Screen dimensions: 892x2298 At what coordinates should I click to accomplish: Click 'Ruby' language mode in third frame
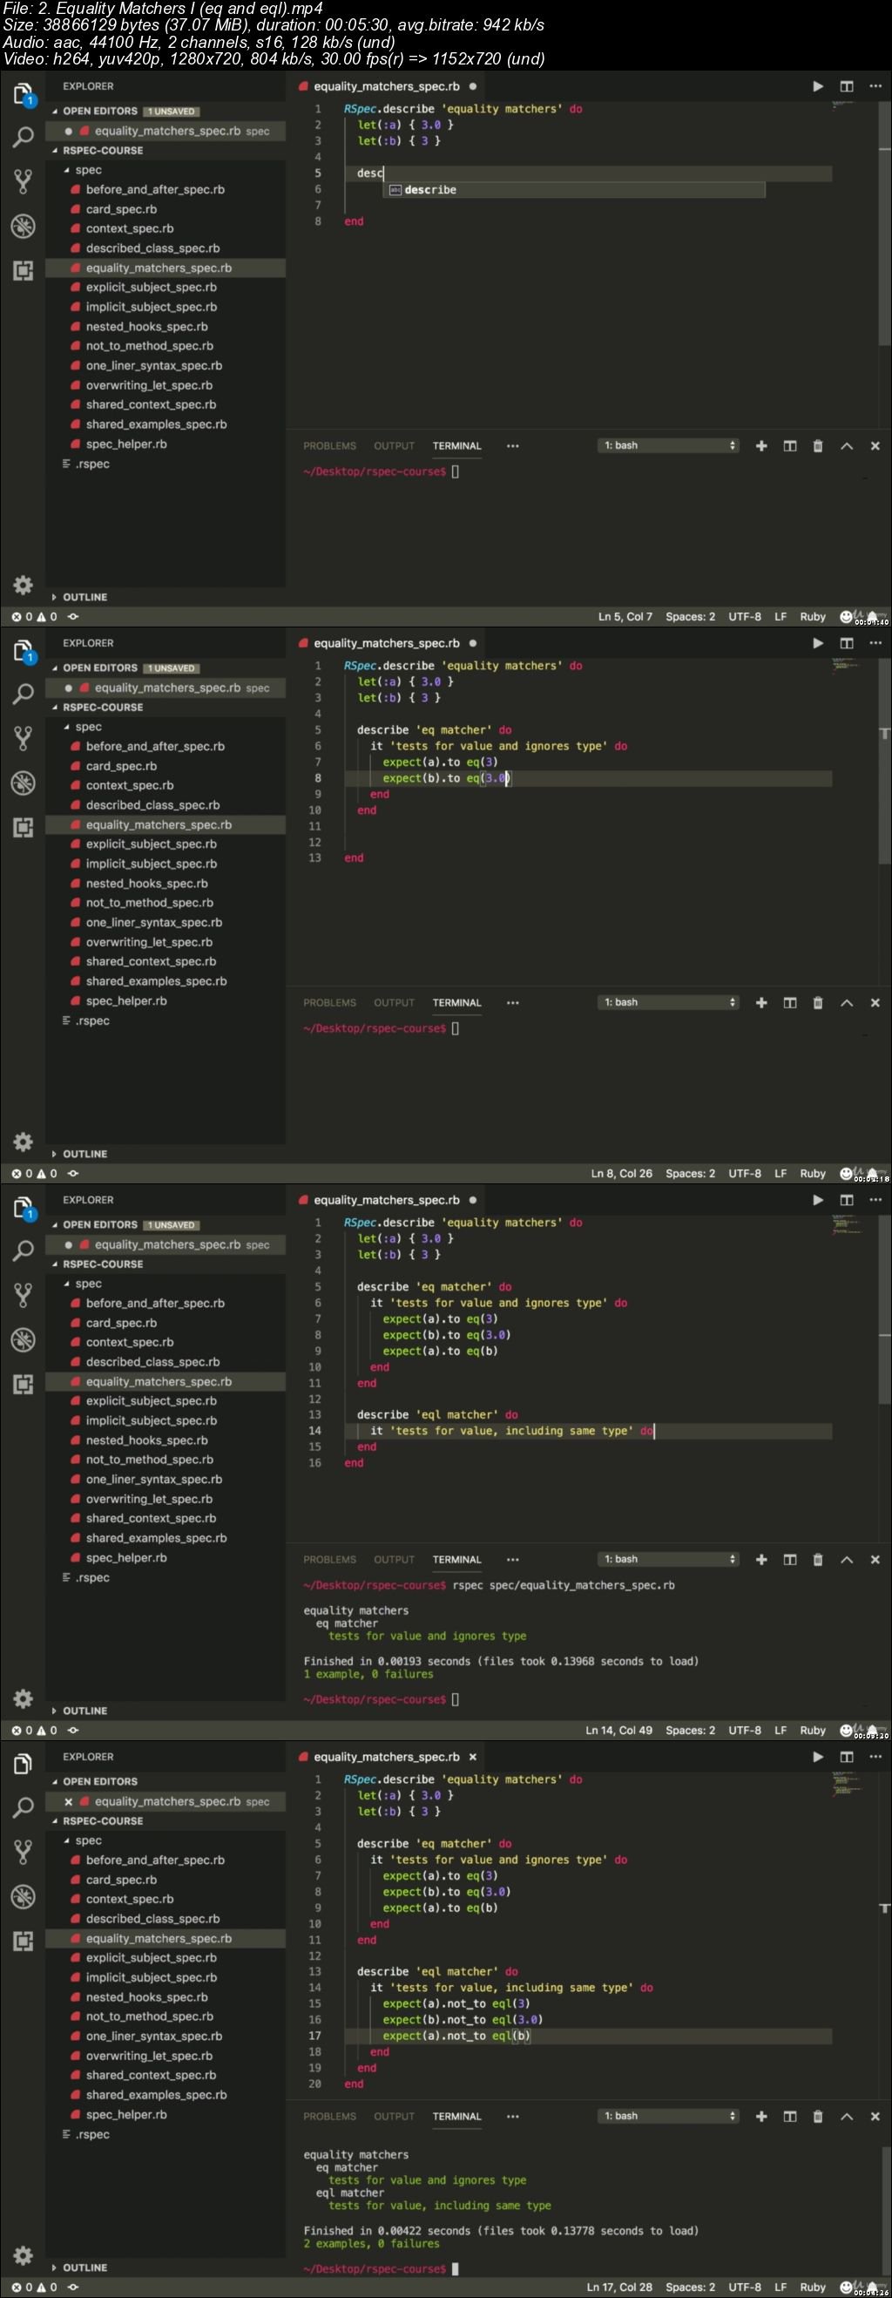click(x=813, y=1730)
